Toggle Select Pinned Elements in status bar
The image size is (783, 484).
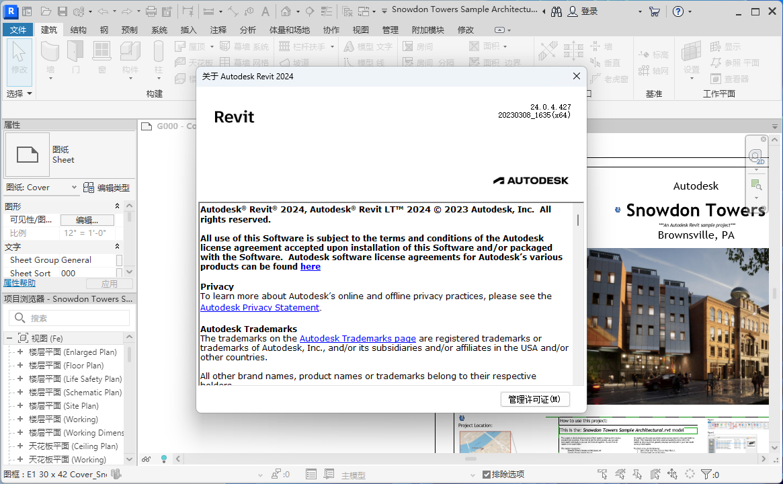(x=638, y=474)
